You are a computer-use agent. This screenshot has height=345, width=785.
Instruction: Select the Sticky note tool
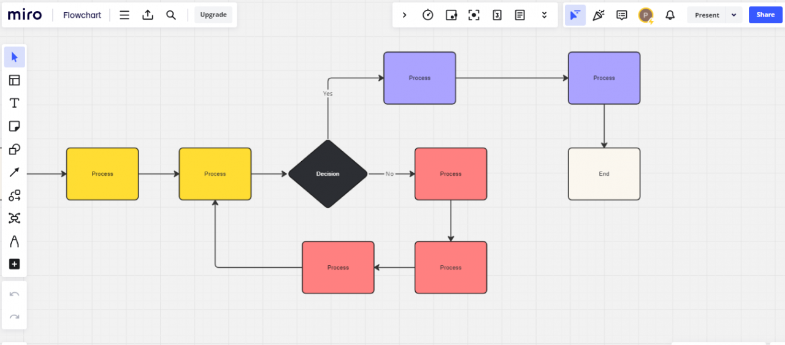click(x=15, y=126)
